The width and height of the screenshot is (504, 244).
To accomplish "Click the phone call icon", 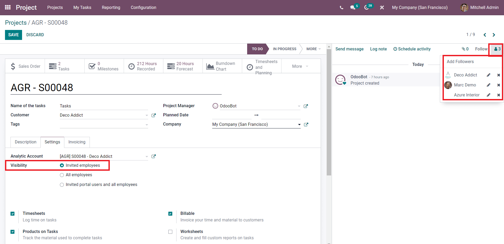I will click(341, 8).
